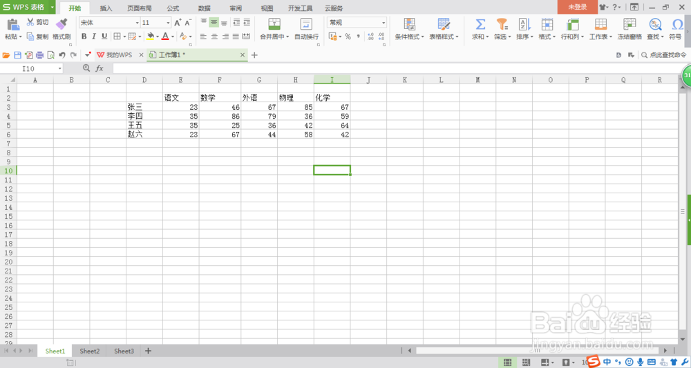Click the Table Style icon
This screenshot has width=691, height=368.
pos(444,24)
